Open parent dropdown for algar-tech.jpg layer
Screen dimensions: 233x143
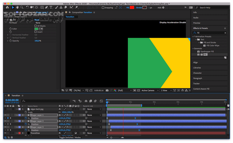94,109
